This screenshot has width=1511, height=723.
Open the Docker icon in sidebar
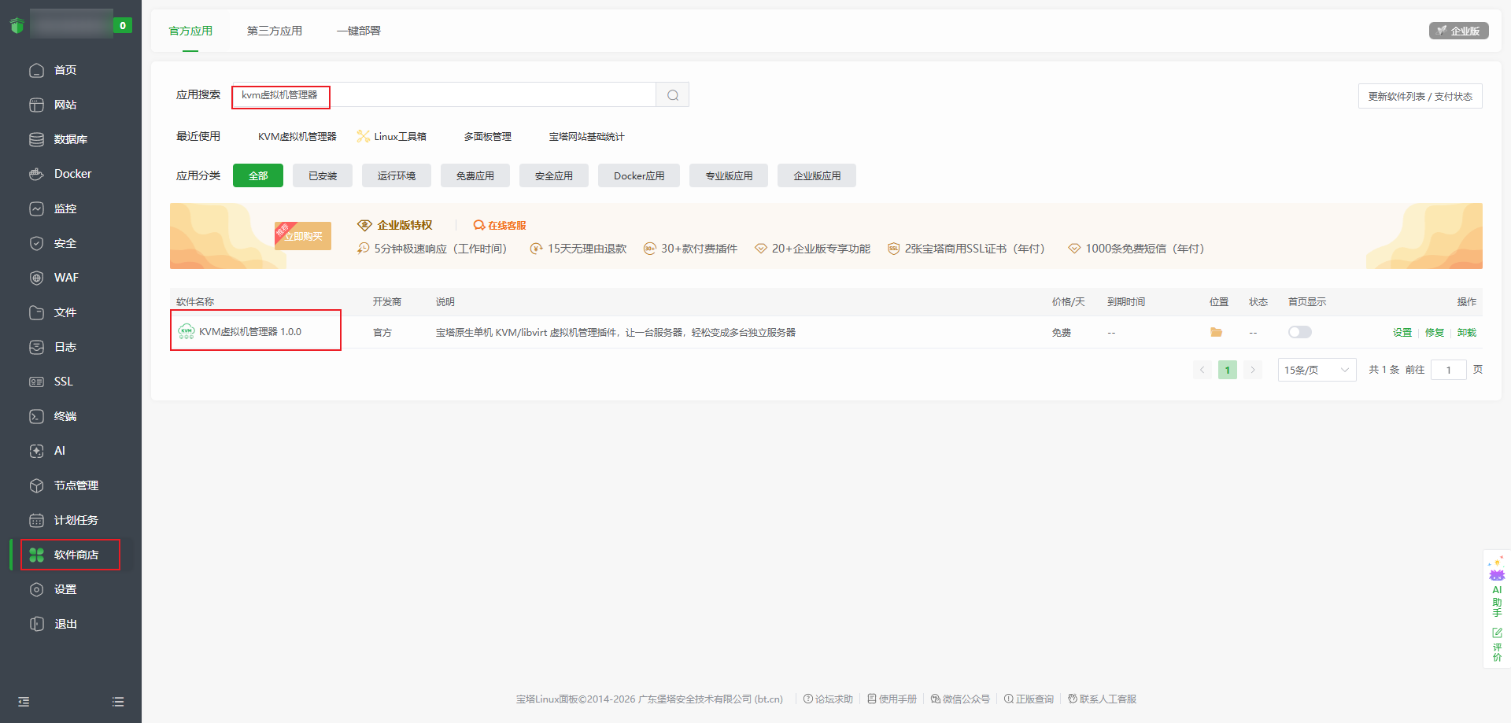point(36,174)
